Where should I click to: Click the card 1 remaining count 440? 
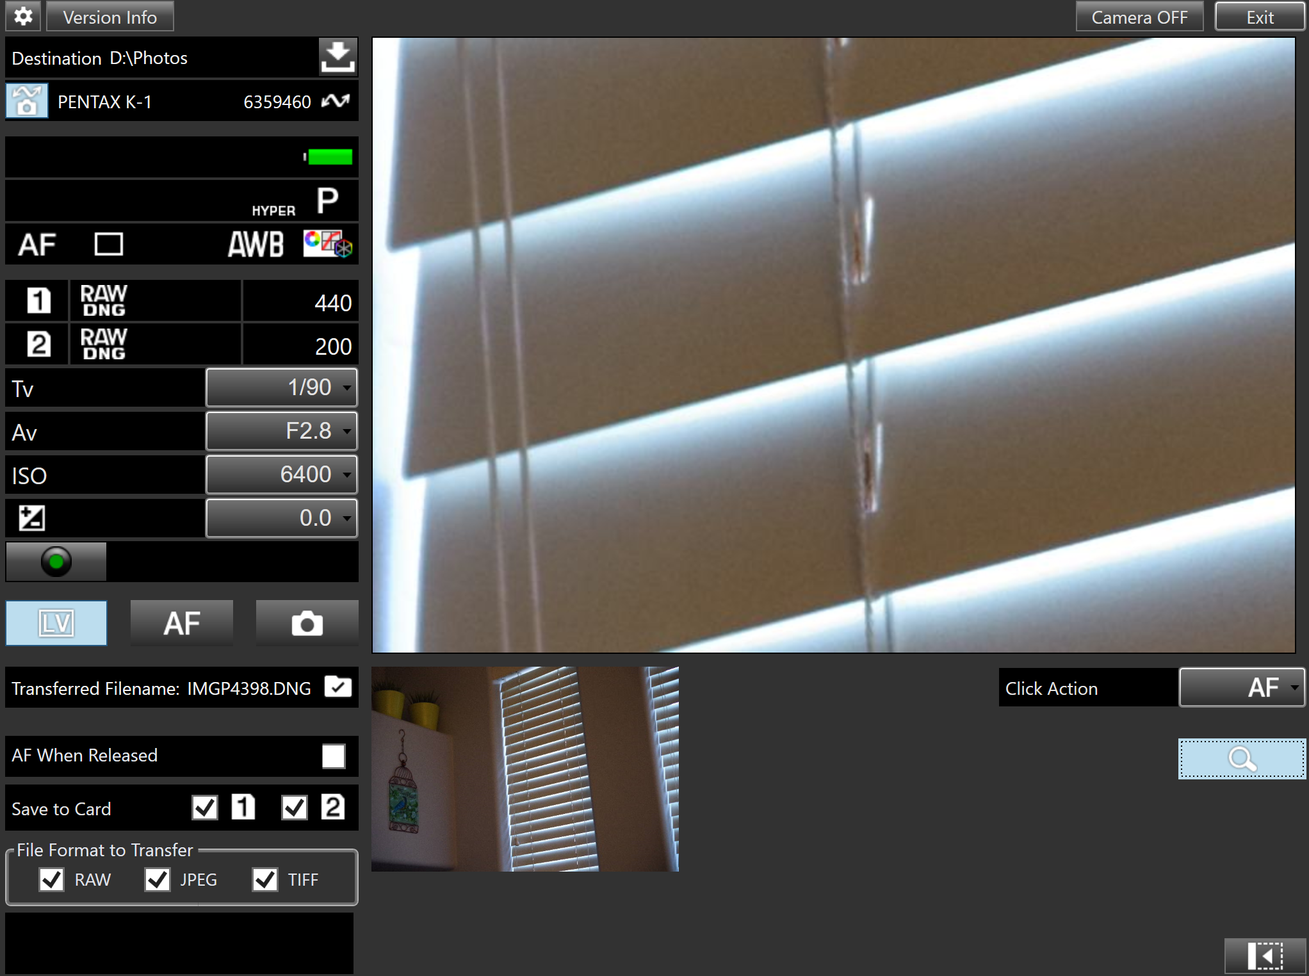(333, 302)
